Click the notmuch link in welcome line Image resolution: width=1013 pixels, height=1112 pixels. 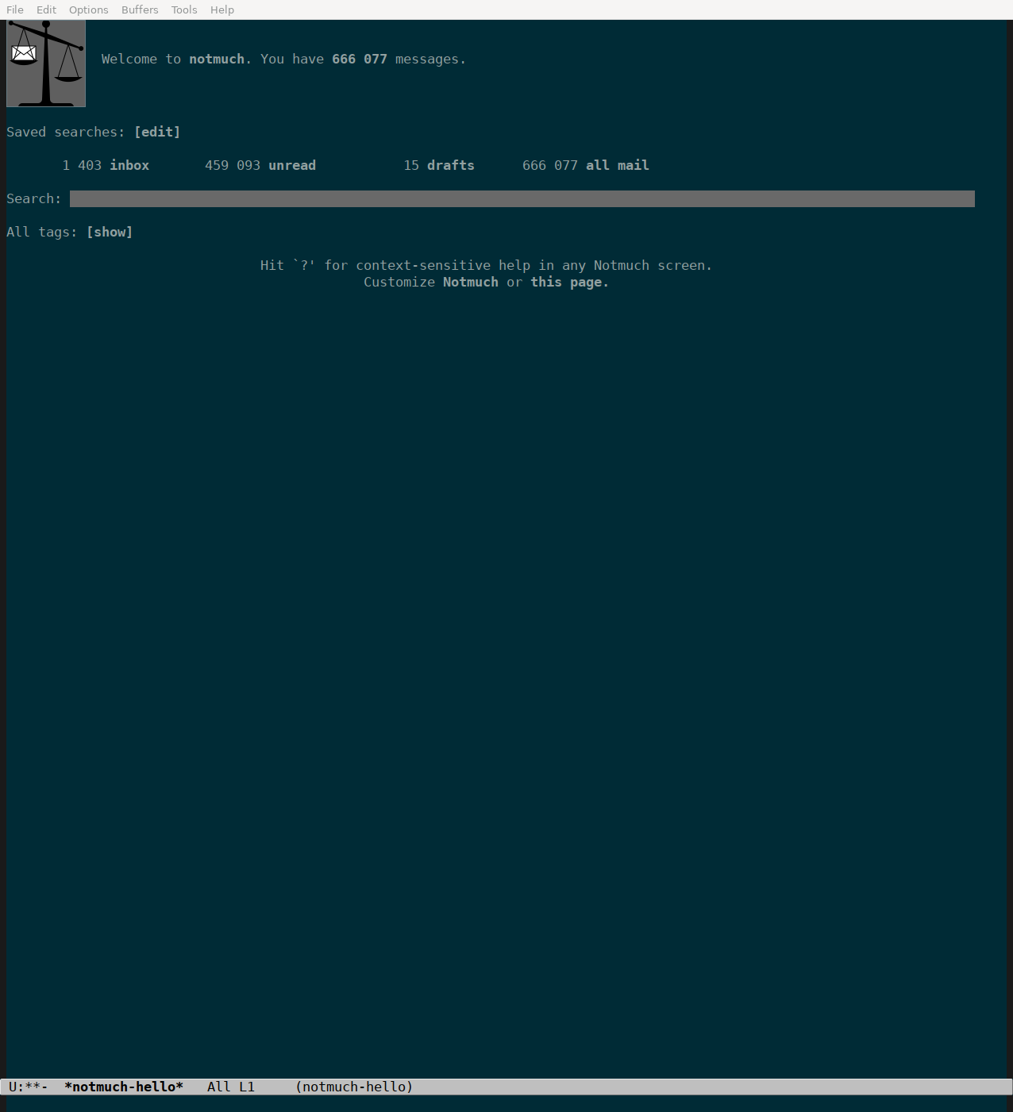tap(217, 59)
